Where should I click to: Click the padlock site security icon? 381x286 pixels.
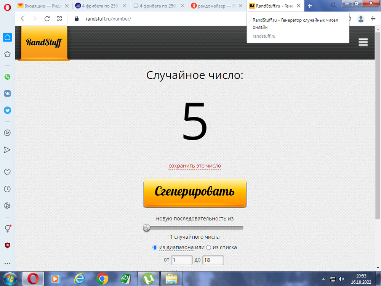(77, 19)
